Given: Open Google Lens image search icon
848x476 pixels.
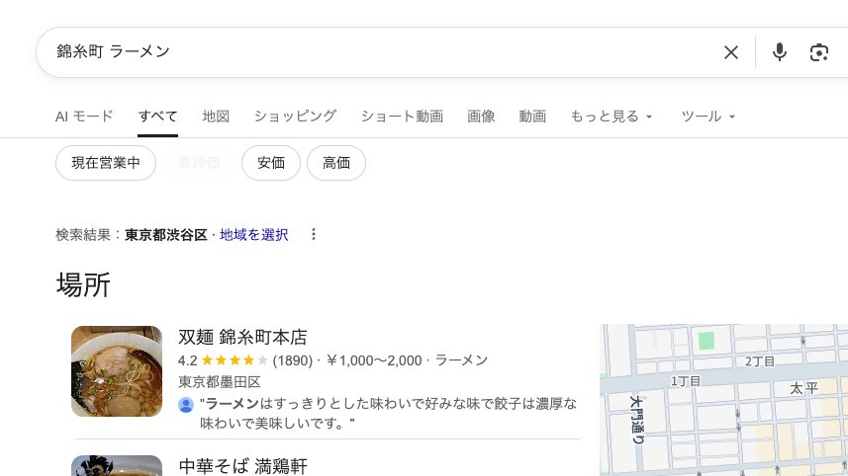Looking at the screenshot, I should coord(818,52).
